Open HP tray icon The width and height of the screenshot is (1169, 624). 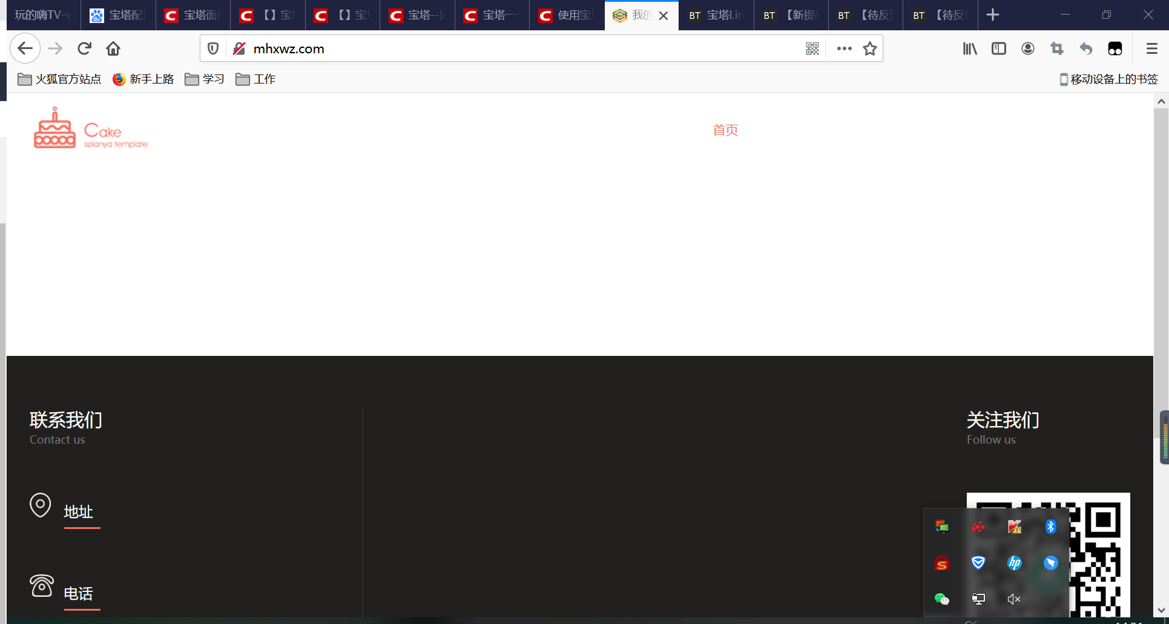coord(1015,563)
